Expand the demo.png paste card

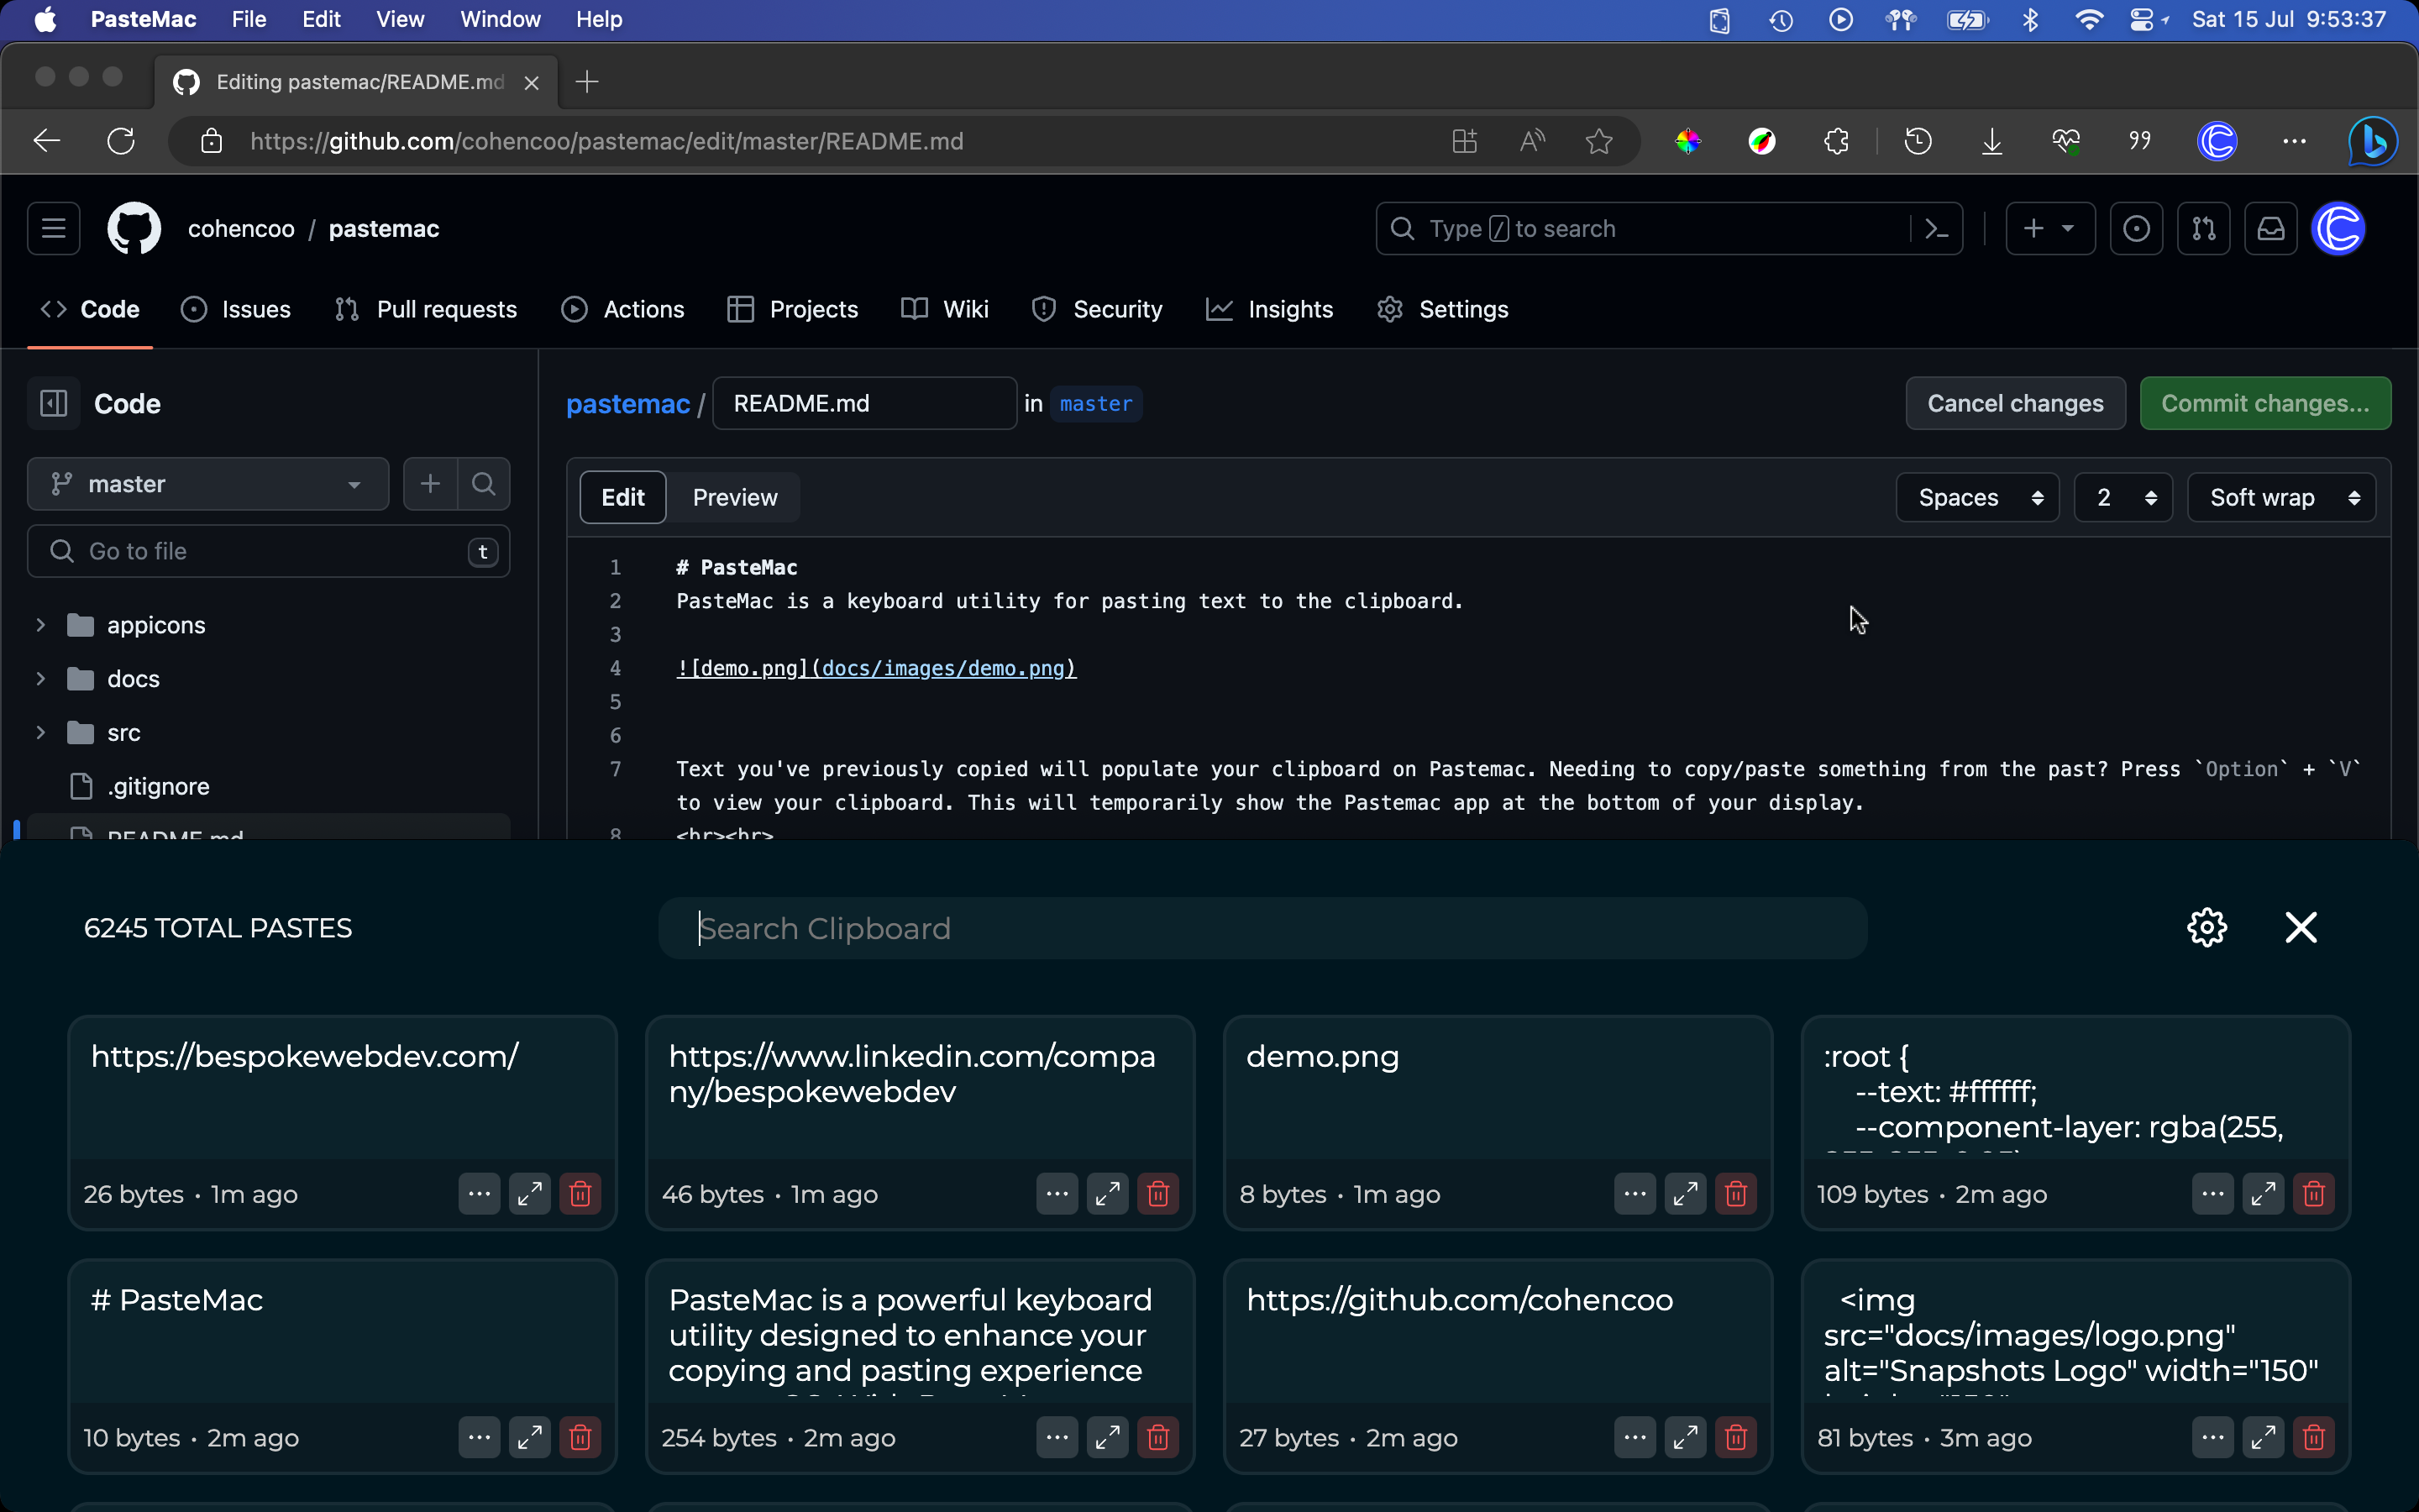click(1685, 1193)
